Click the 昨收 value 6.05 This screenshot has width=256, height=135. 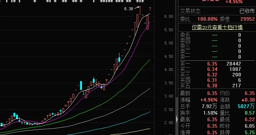(x=250, y=126)
